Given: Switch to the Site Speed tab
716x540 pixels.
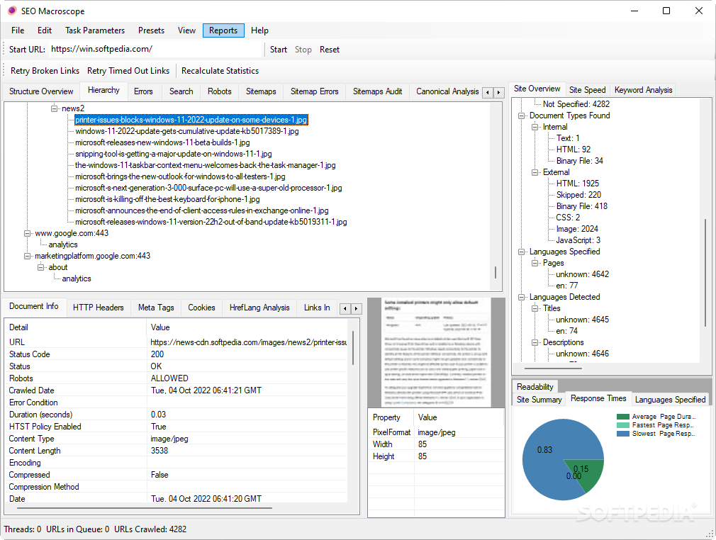Looking at the screenshot, I should click(587, 90).
